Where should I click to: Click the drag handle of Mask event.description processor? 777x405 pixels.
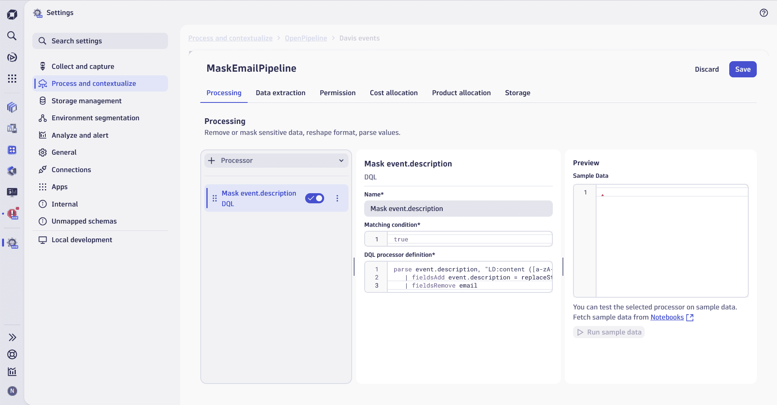[214, 198]
